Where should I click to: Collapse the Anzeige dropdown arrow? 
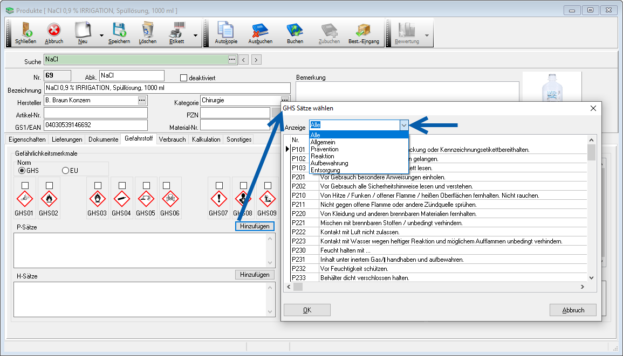coord(403,125)
